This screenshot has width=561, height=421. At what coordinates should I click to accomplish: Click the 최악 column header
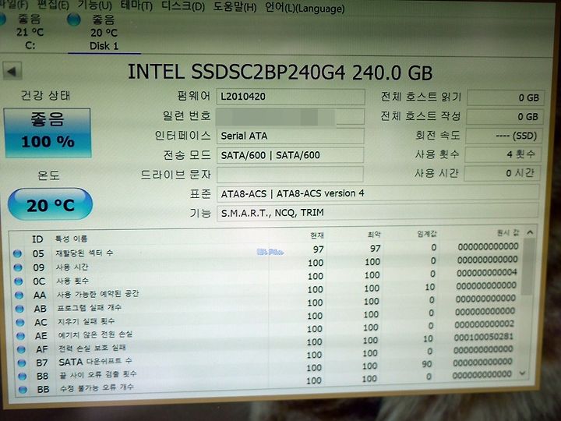[x=374, y=235]
